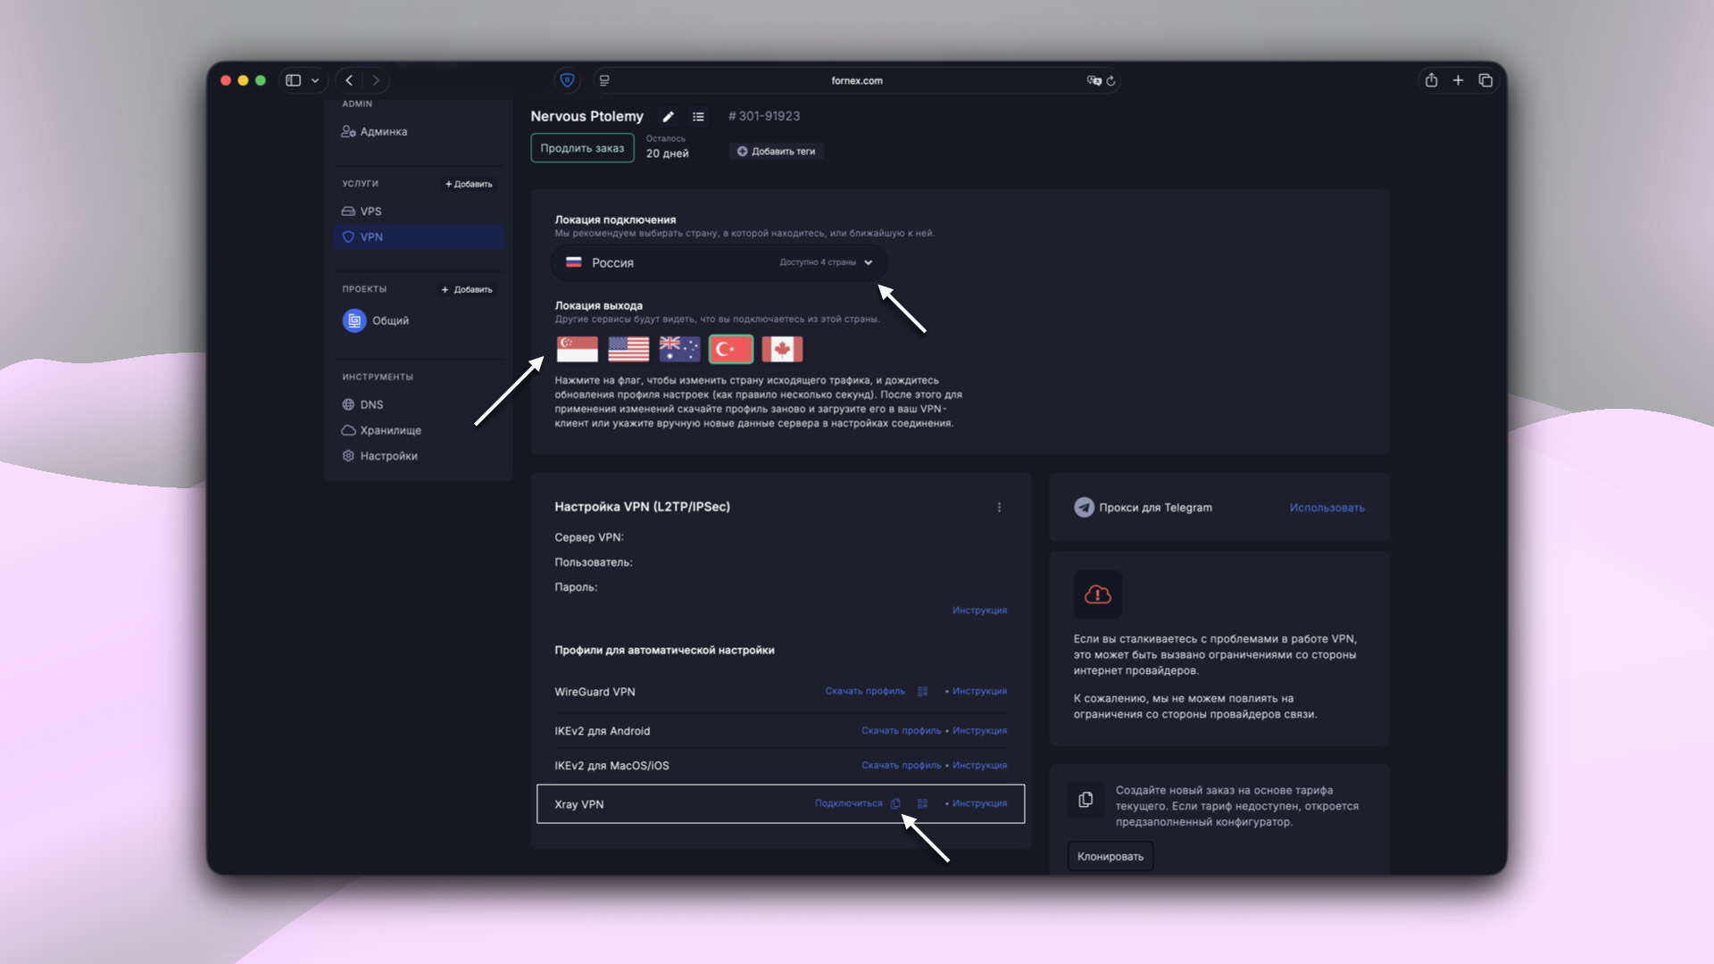Select the DNS globe icon in the sidebar
Image resolution: width=1714 pixels, height=964 pixels.
point(348,404)
